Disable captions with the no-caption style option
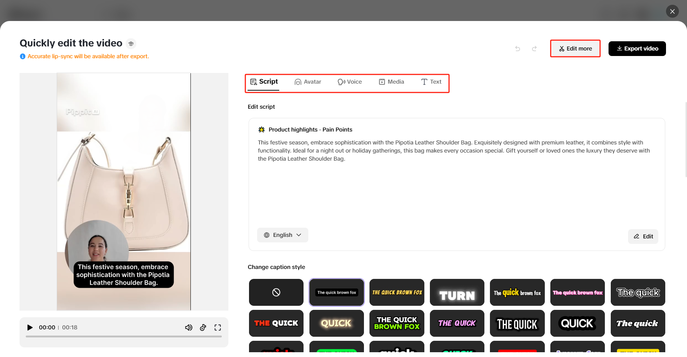The height and width of the screenshot is (357, 687). pyautogui.click(x=276, y=292)
